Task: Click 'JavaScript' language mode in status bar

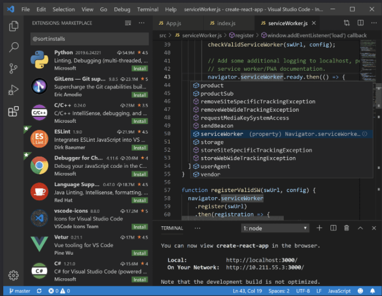Action: [x=339, y=291]
